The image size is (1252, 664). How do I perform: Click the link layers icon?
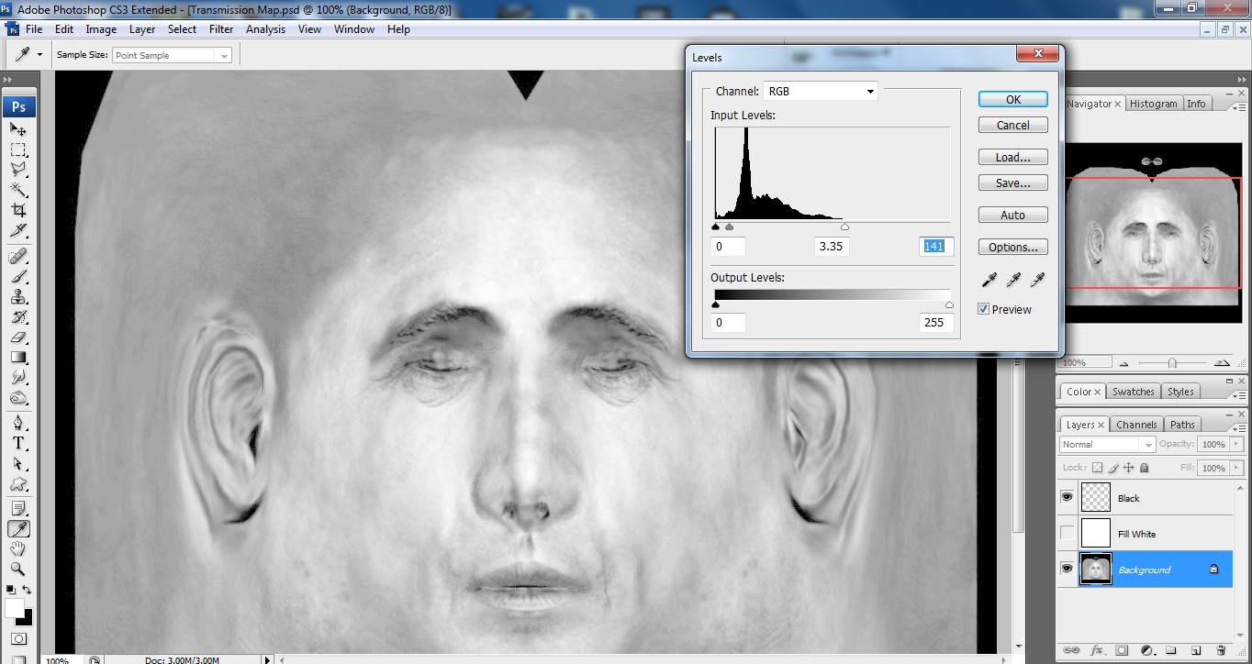coord(1071,650)
